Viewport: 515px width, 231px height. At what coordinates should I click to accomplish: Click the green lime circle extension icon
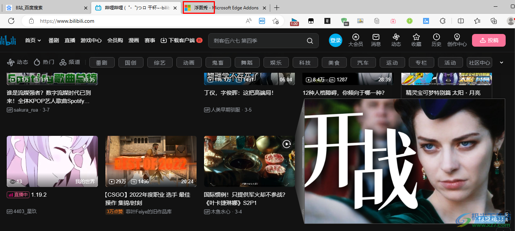pos(410,21)
